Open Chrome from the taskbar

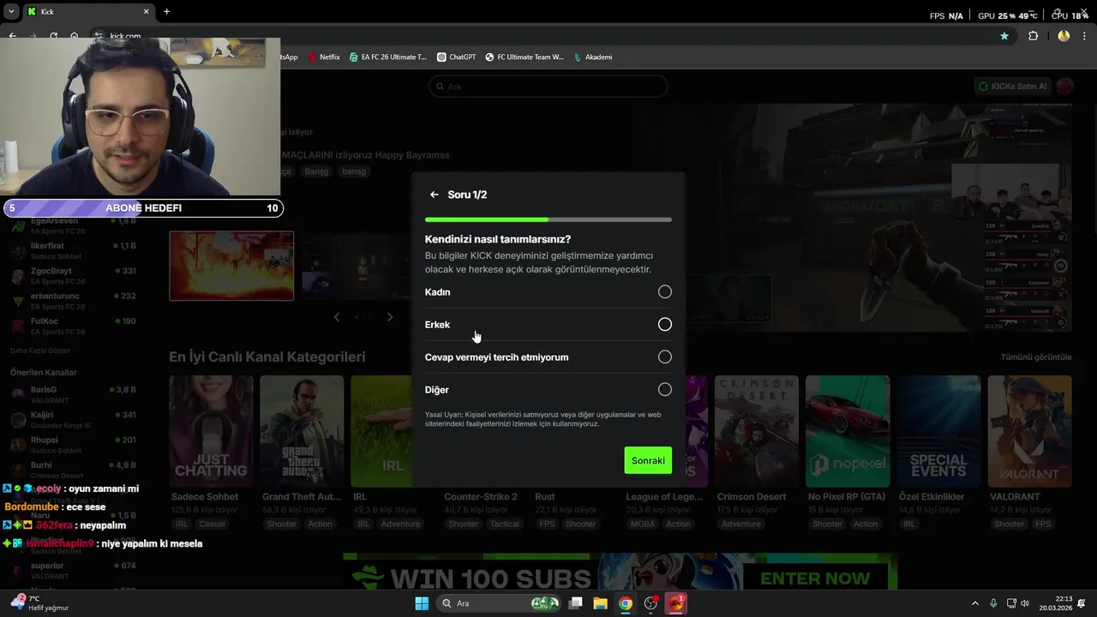pos(626,603)
